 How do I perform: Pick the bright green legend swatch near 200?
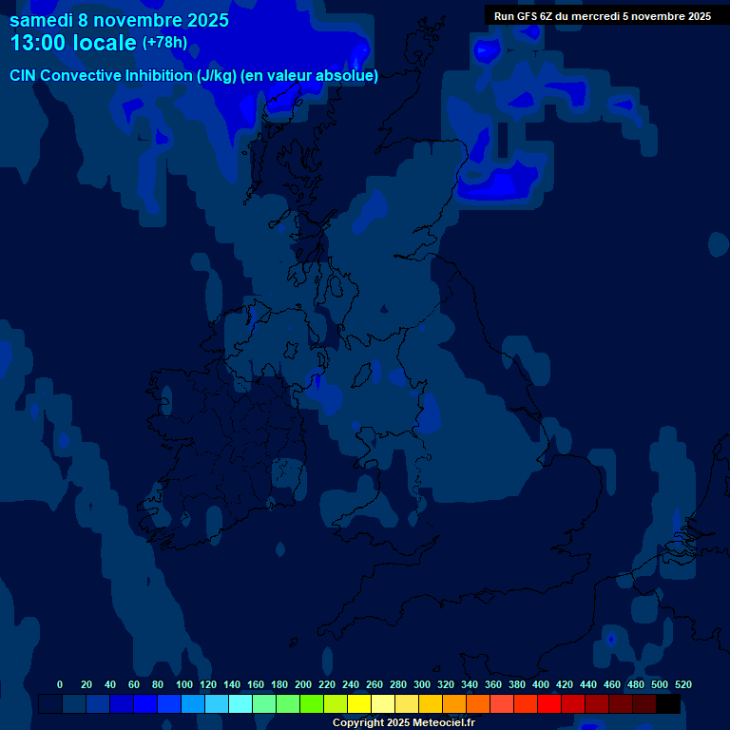coord(312,704)
